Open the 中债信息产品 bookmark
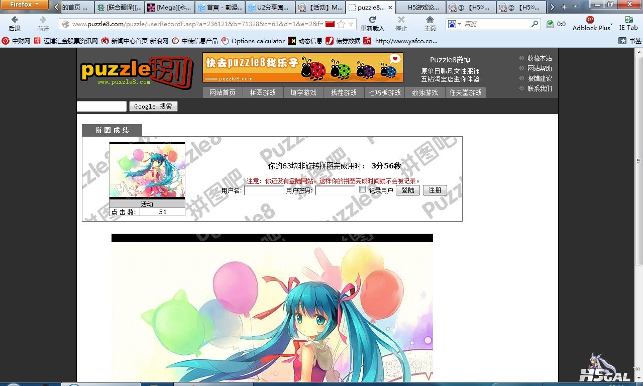The height and width of the screenshot is (386, 643). click(195, 41)
